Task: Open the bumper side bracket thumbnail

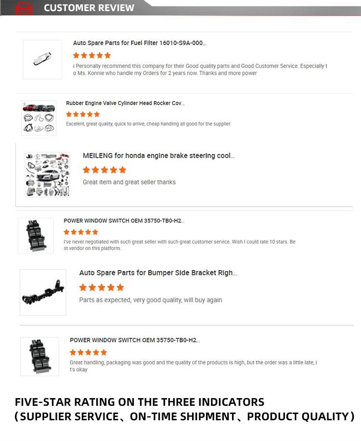Action: (x=43, y=292)
